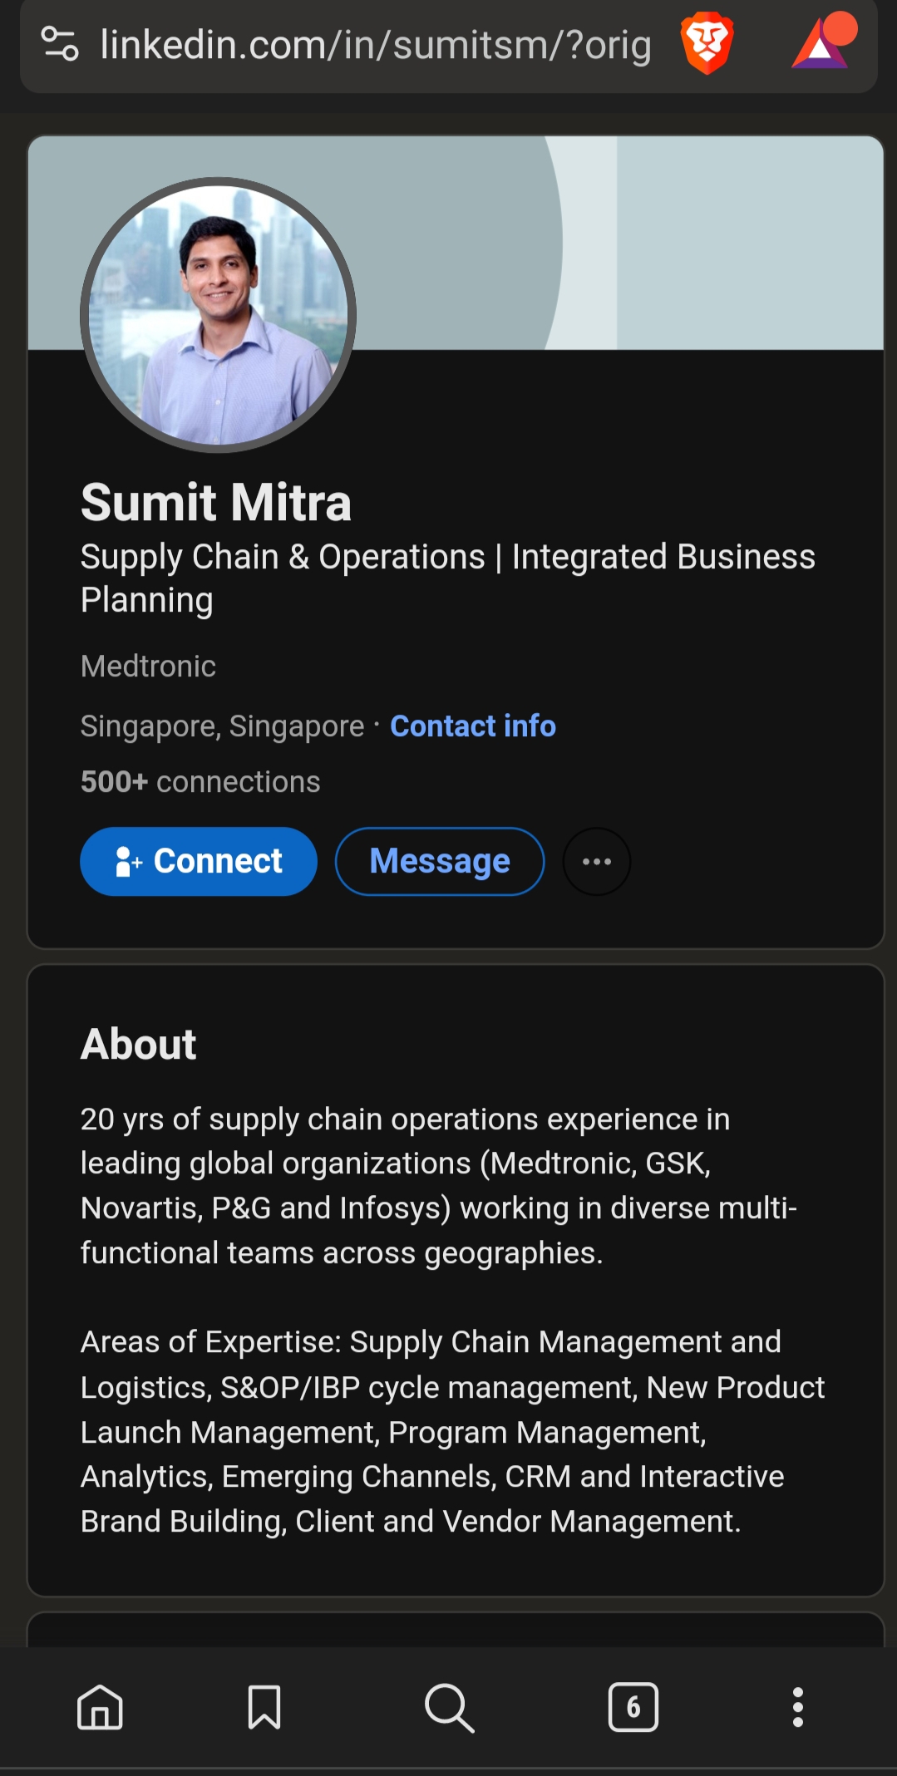This screenshot has width=897, height=1776.
Task: Tap the linkedin.com URL address field
Action: (375, 45)
